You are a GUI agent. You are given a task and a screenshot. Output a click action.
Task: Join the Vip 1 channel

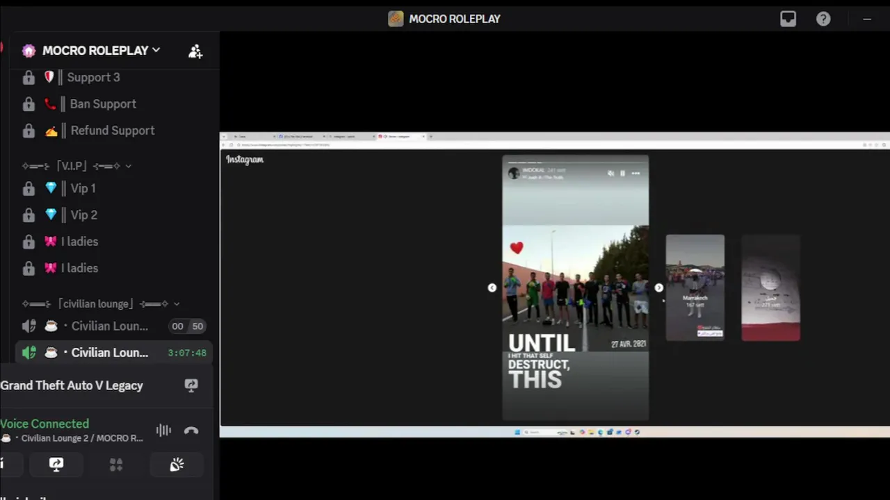[x=115, y=188]
